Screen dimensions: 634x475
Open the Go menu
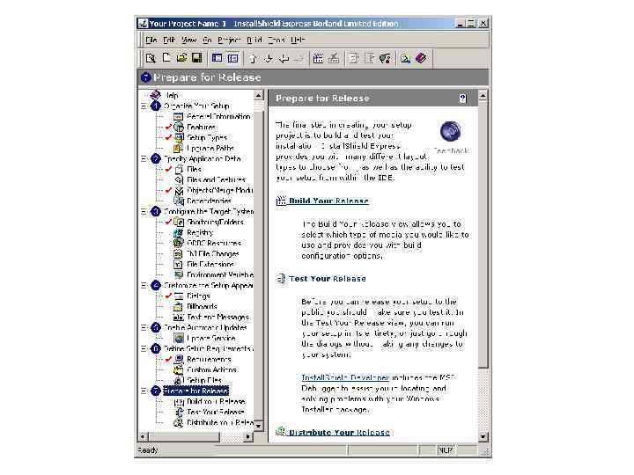coord(207,40)
